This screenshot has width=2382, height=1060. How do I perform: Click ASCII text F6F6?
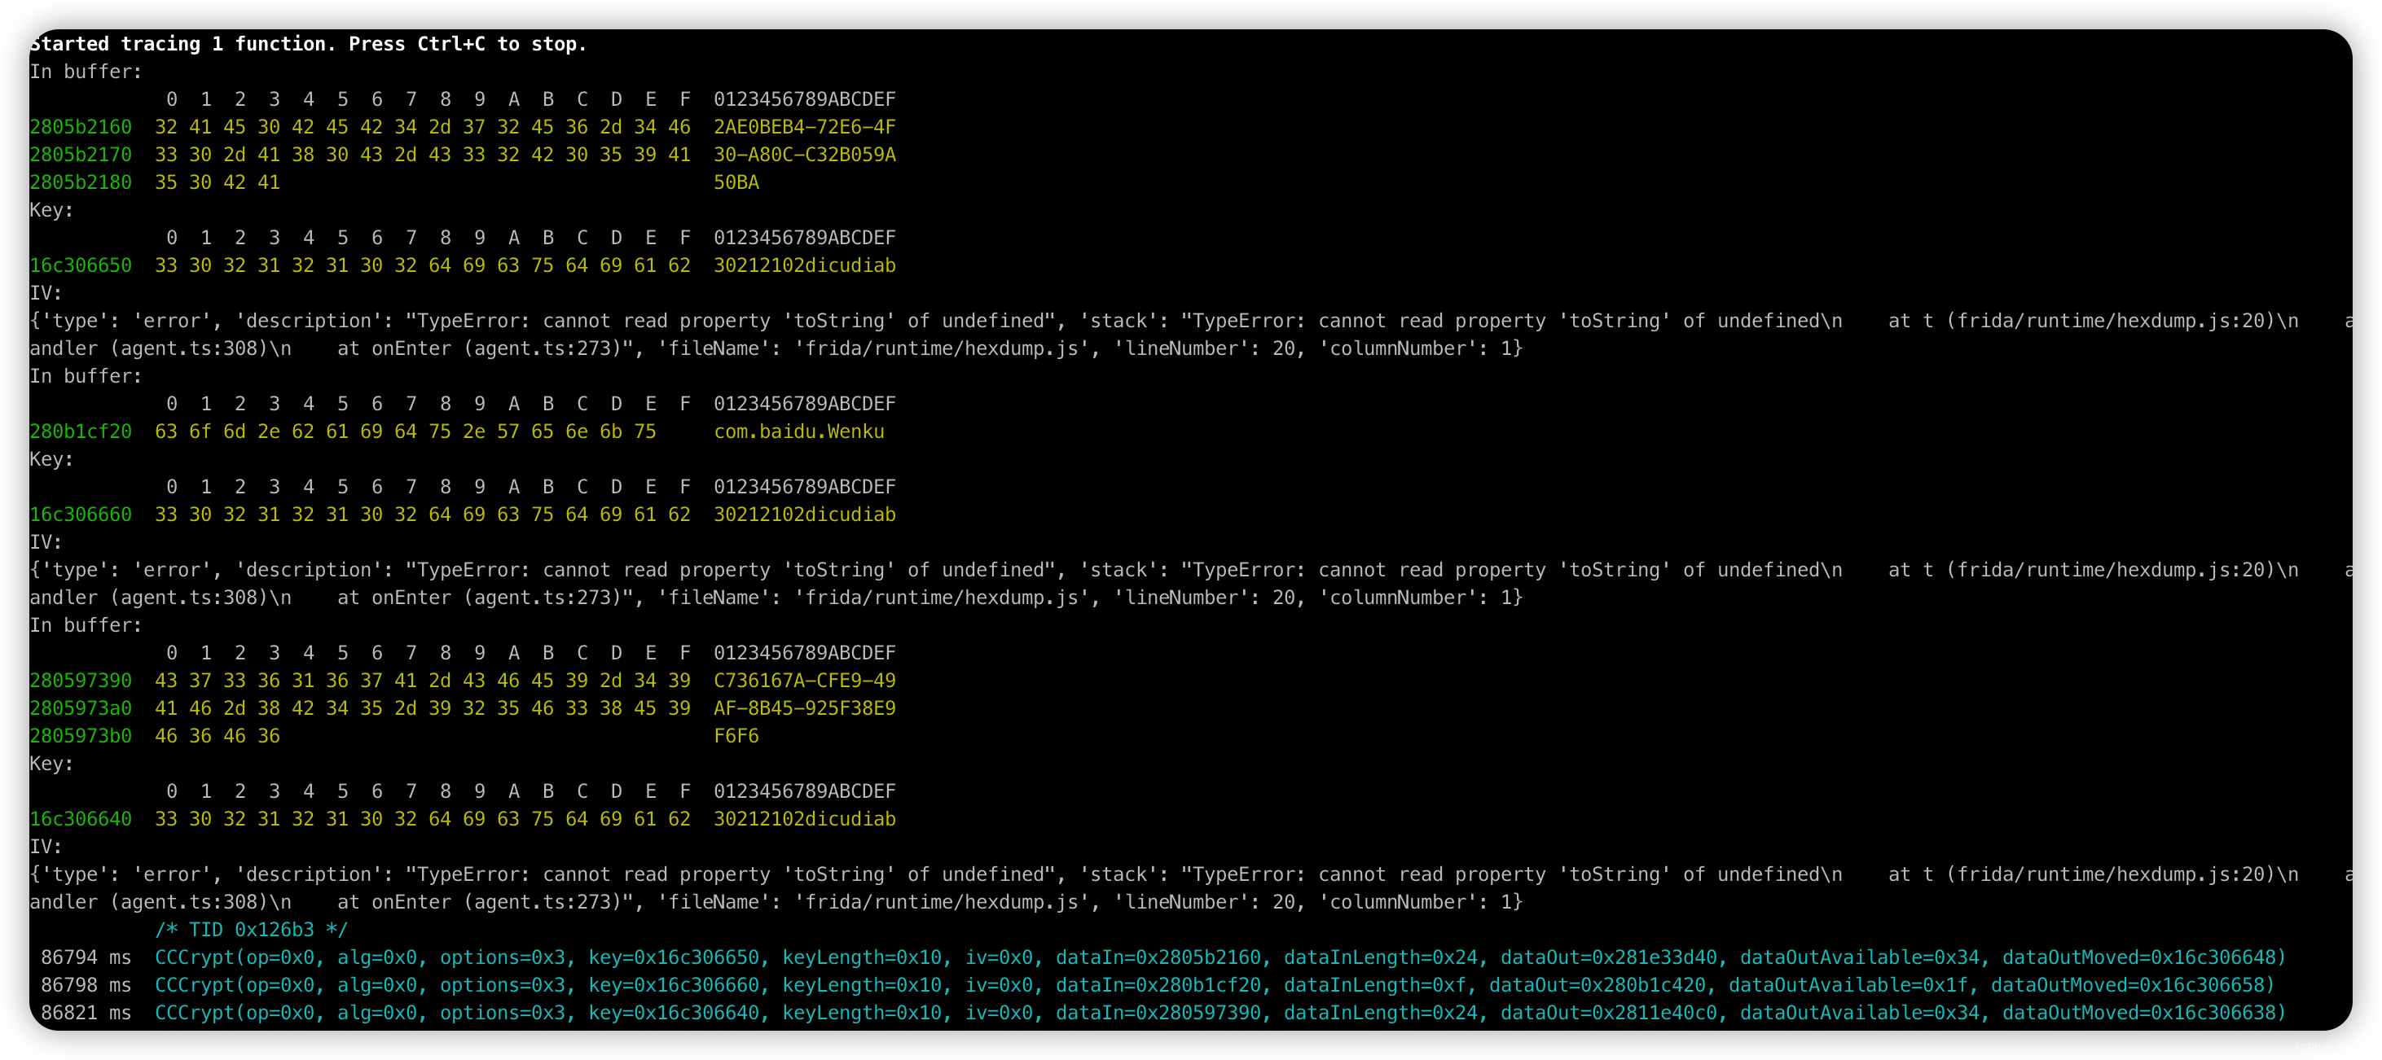(x=736, y=736)
